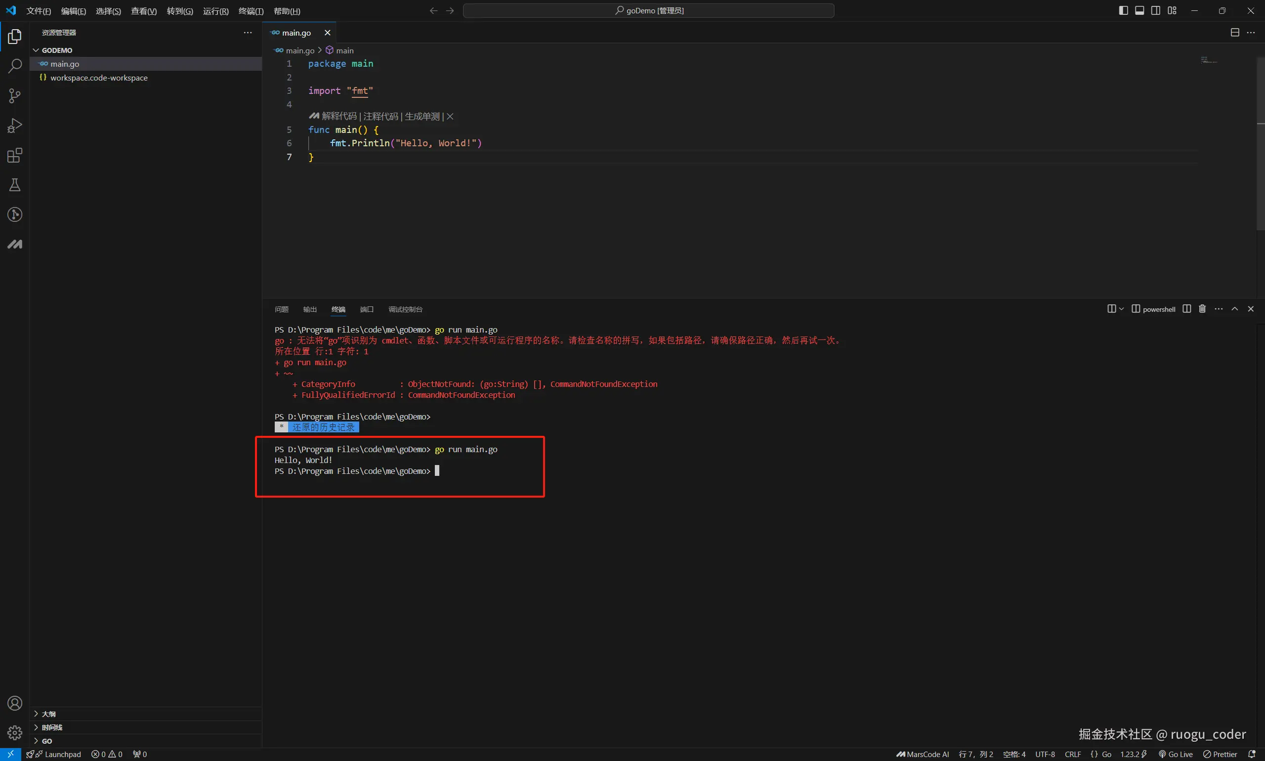
Task: Toggle bottom panel layout button
Action: [x=1139, y=10]
